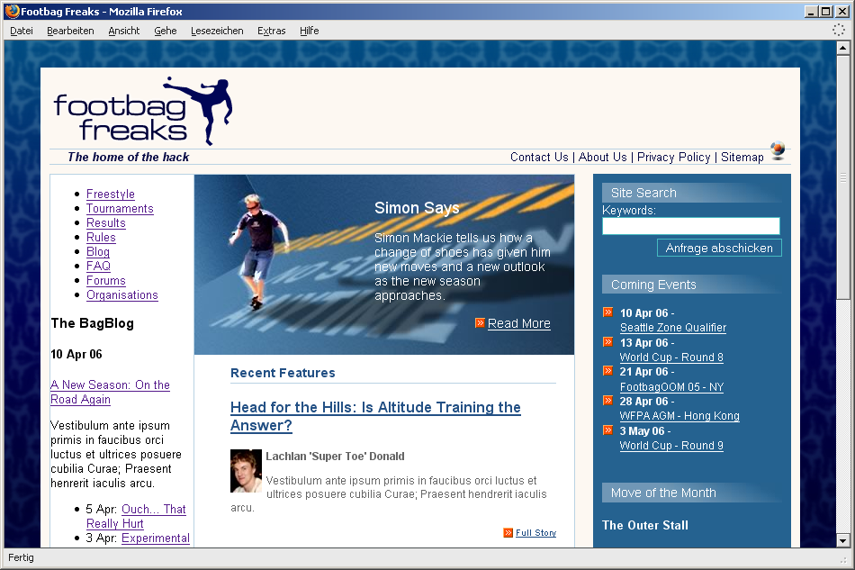Go to the Freestyle page
This screenshot has height=570, width=855.
pyautogui.click(x=111, y=195)
